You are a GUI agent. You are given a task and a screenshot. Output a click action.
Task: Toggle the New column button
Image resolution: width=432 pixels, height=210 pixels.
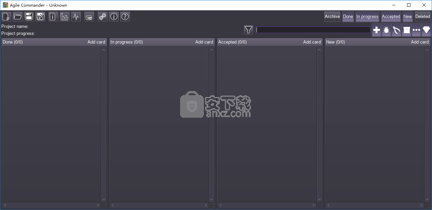click(408, 17)
